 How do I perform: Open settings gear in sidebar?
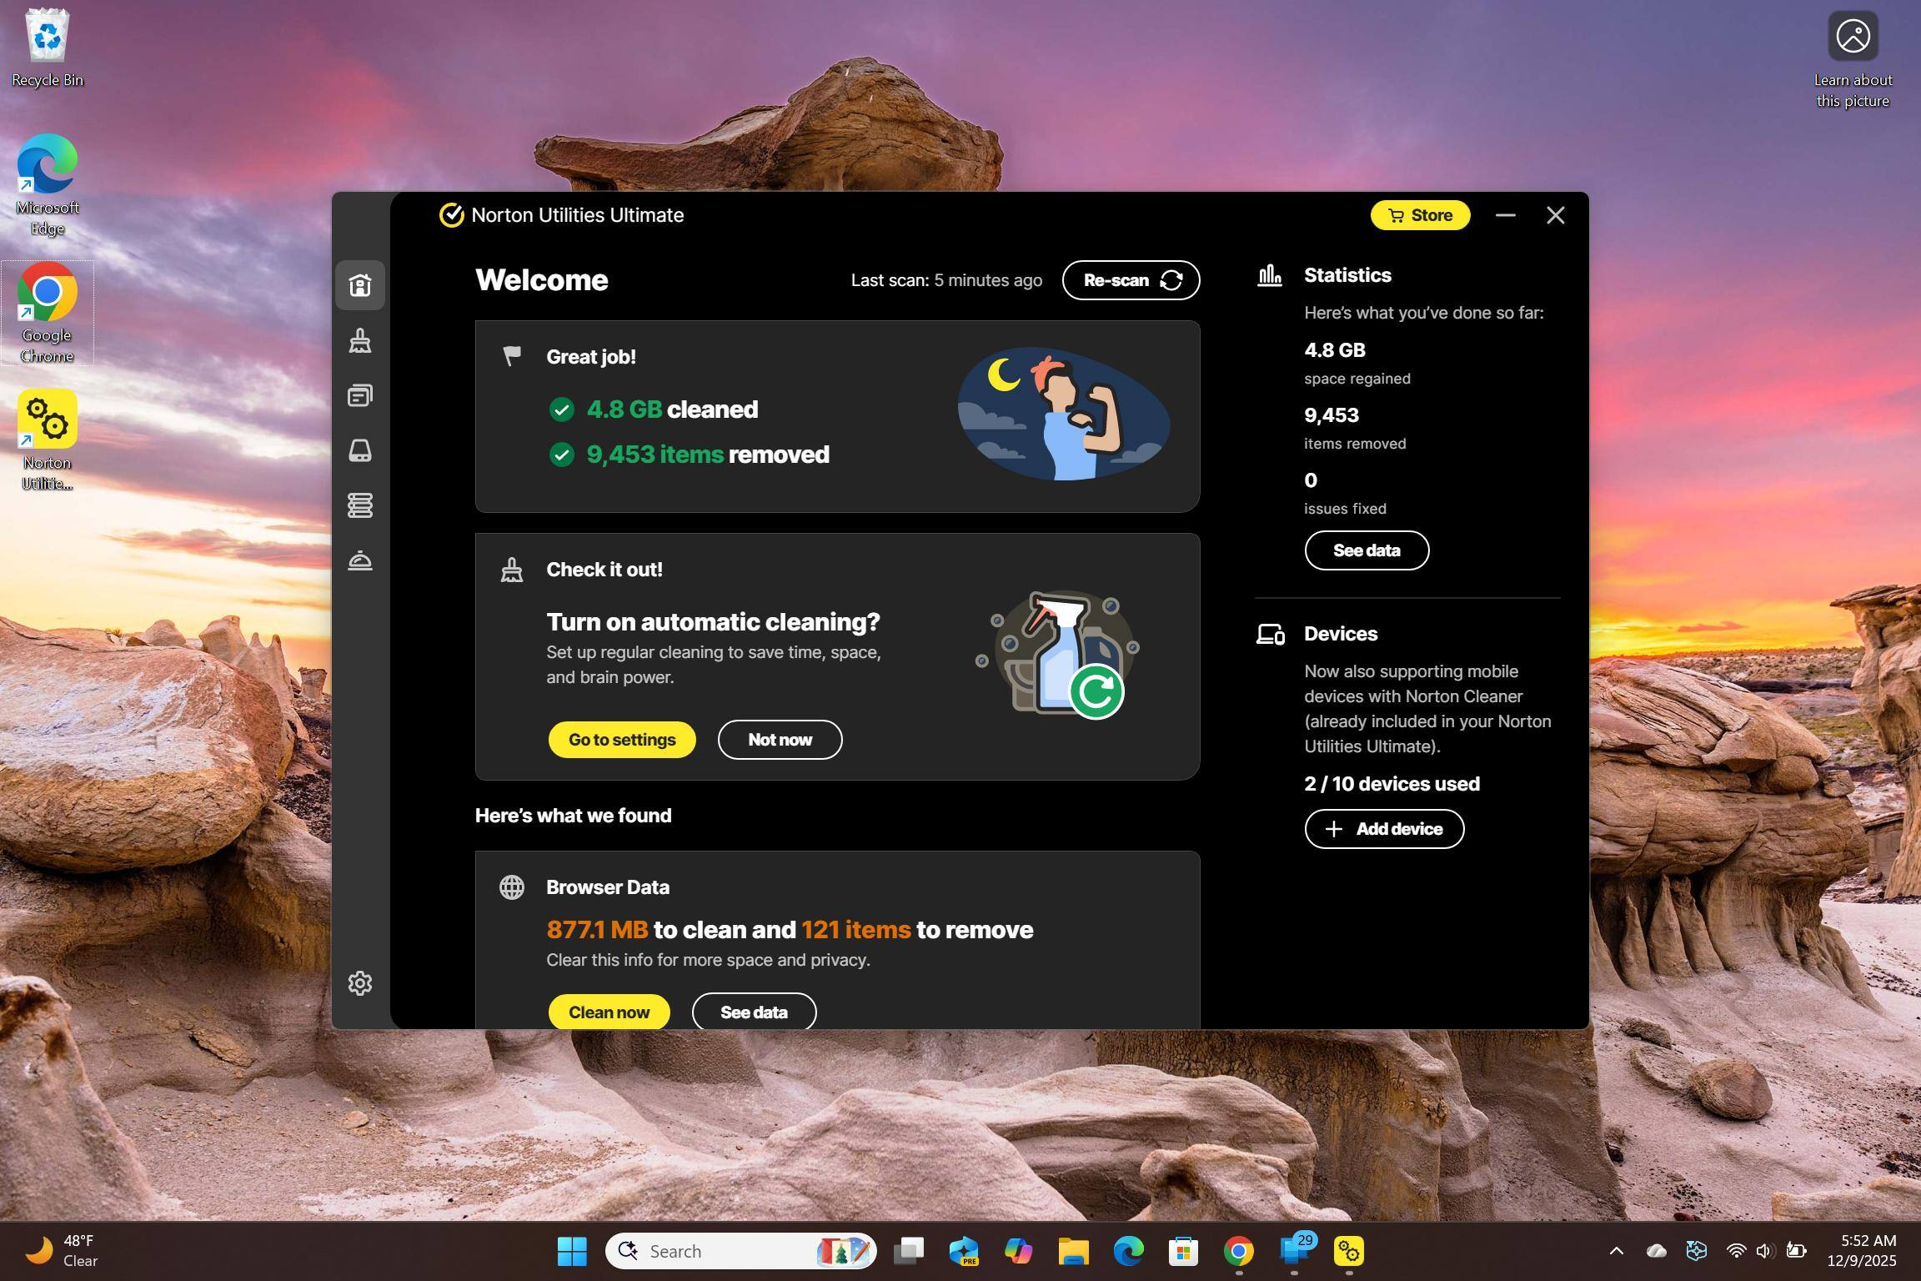(x=360, y=983)
